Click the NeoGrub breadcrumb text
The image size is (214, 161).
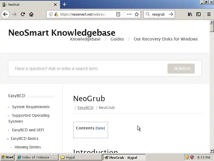coord(107,108)
